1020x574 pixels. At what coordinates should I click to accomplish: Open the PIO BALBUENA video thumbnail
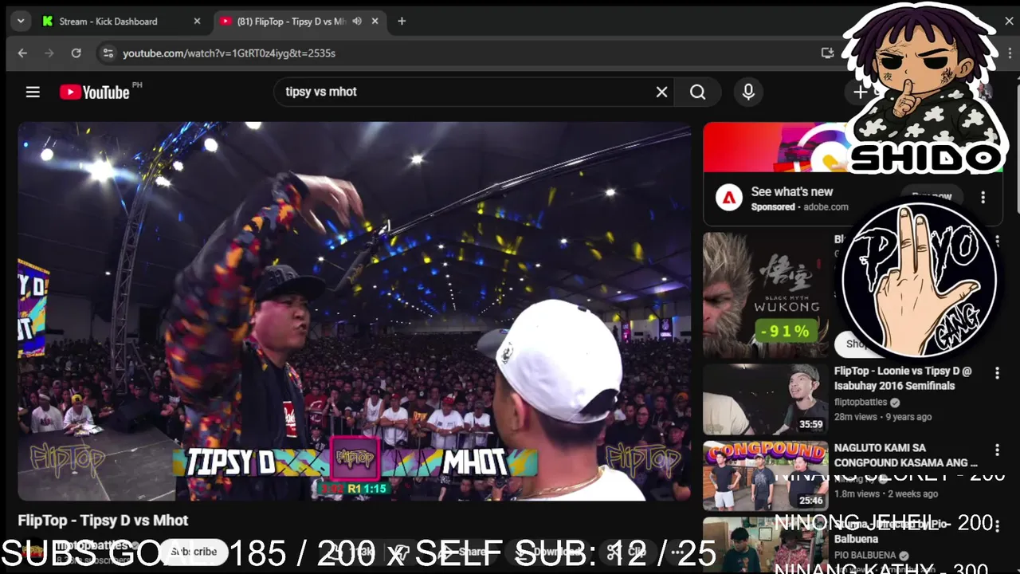(766, 545)
